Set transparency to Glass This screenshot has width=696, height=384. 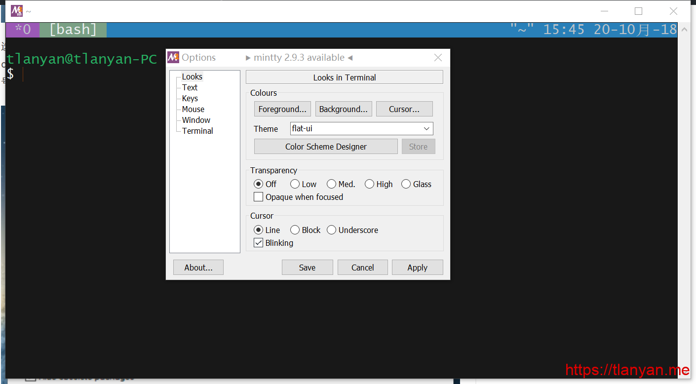pyautogui.click(x=406, y=184)
